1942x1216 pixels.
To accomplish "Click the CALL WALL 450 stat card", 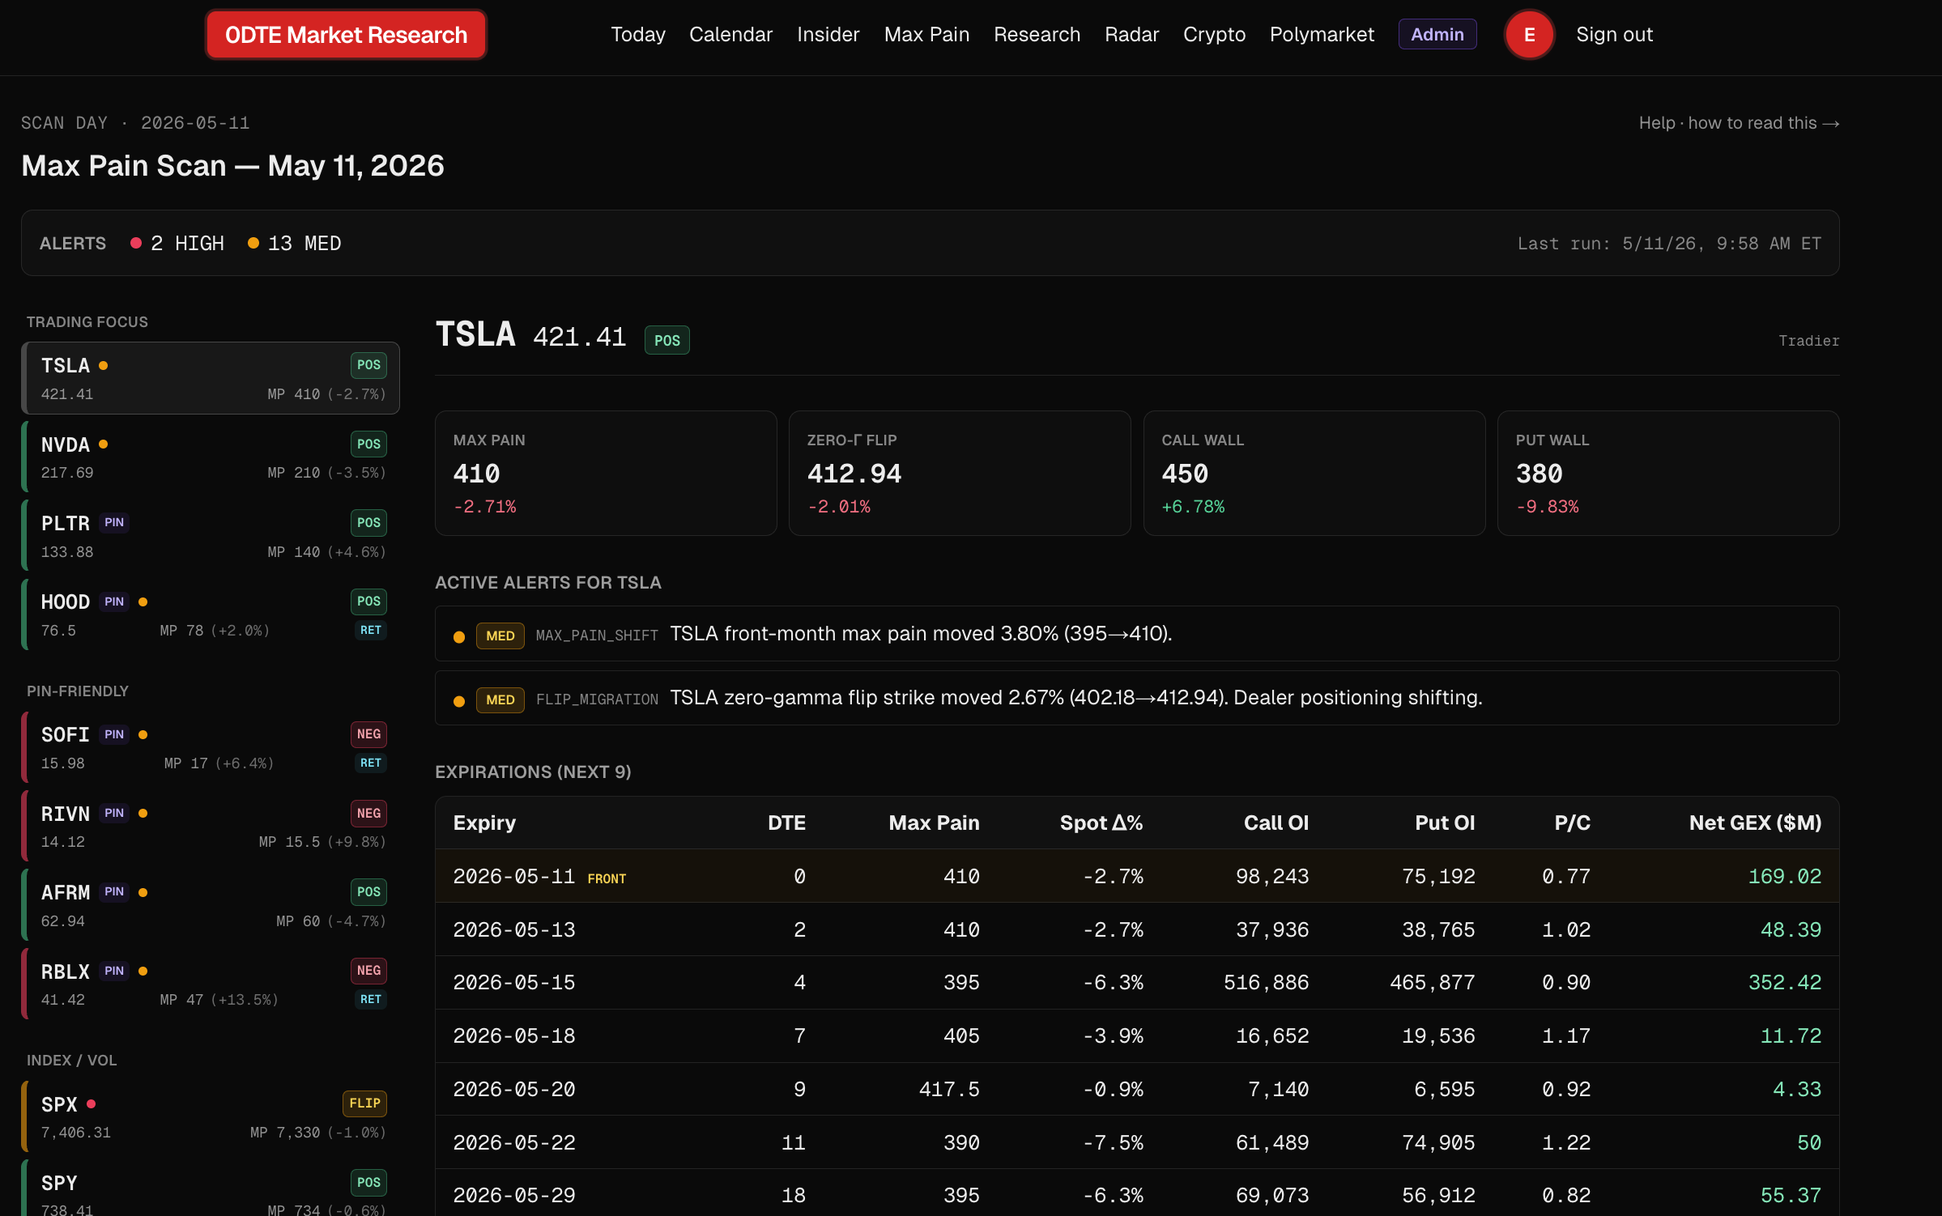I will coord(1314,474).
